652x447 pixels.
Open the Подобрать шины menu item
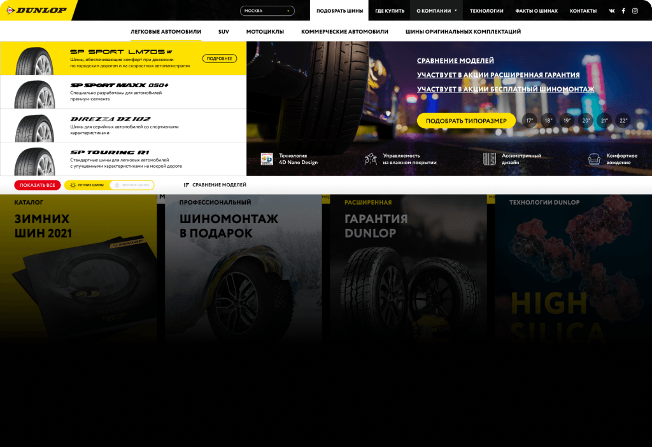(x=339, y=11)
